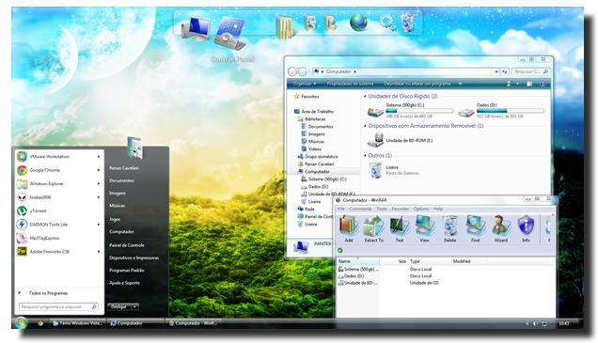This screenshot has height=343, width=598.
Task: Click WinRAR Delete icon
Action: (x=450, y=228)
